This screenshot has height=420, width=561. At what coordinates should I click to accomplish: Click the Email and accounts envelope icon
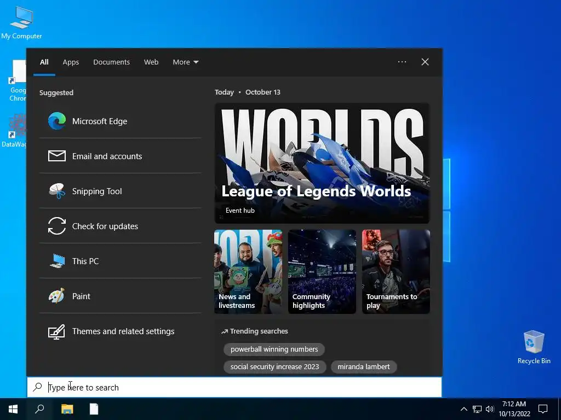coord(57,156)
